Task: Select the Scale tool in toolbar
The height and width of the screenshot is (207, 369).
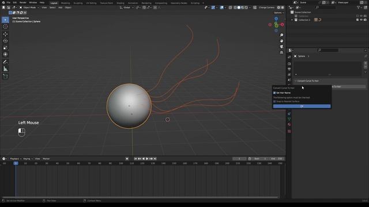Action: click(x=5, y=48)
